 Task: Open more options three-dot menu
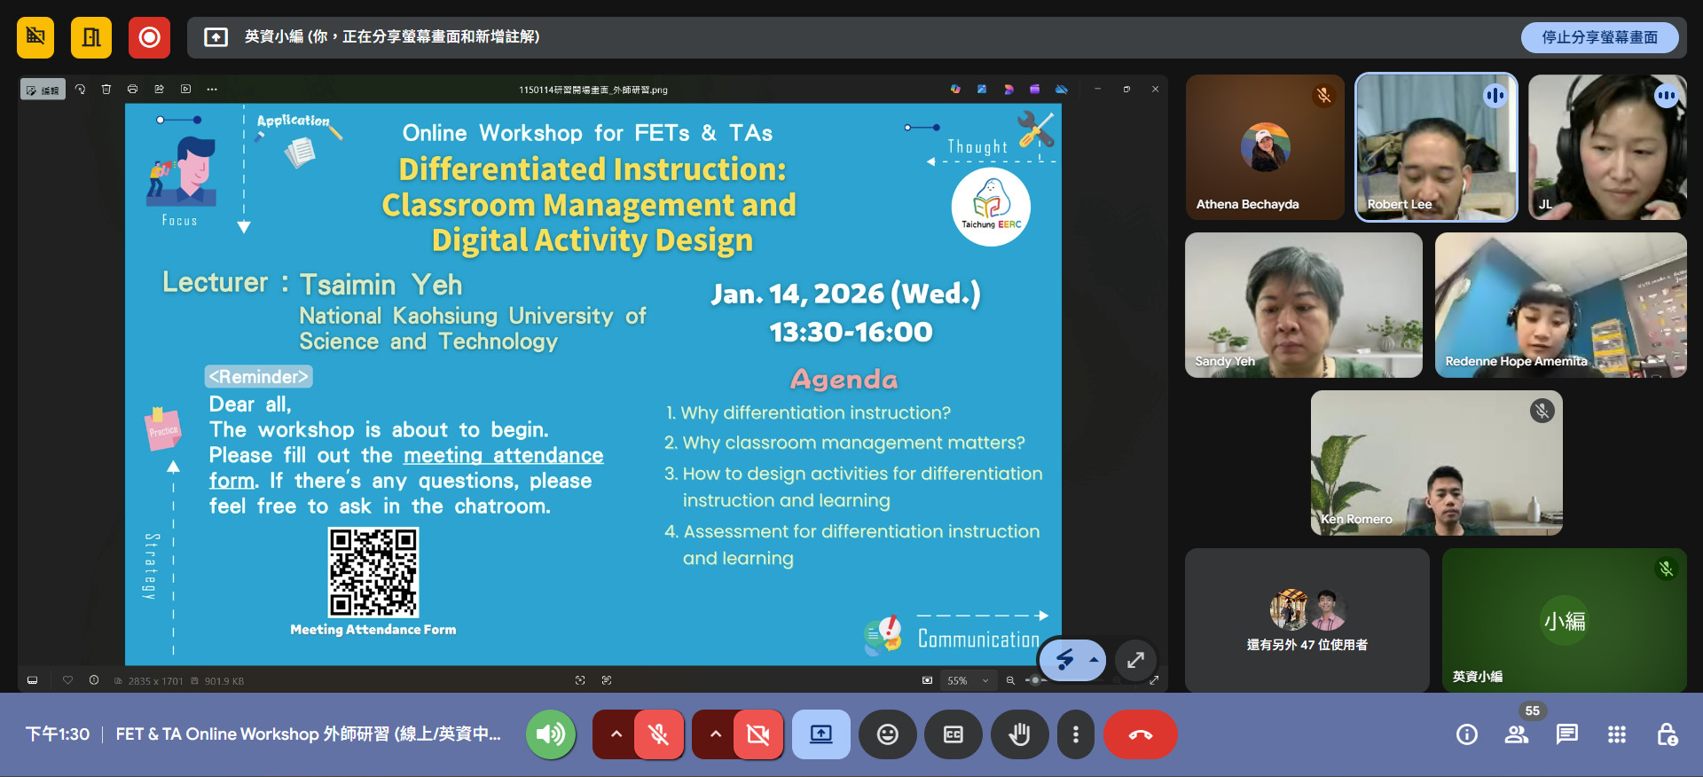[1076, 734]
